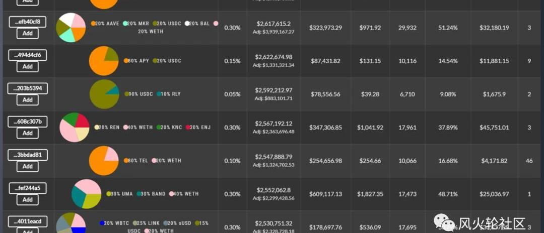
Task: Open pool address ...203b5394
Action: 28,88
